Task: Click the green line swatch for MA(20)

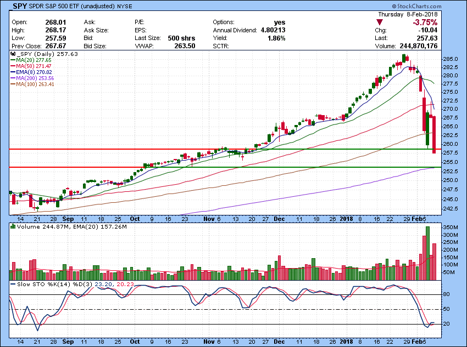Action: [13, 60]
